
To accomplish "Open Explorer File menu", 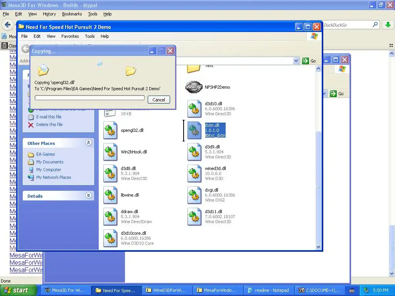I will point(24,36).
